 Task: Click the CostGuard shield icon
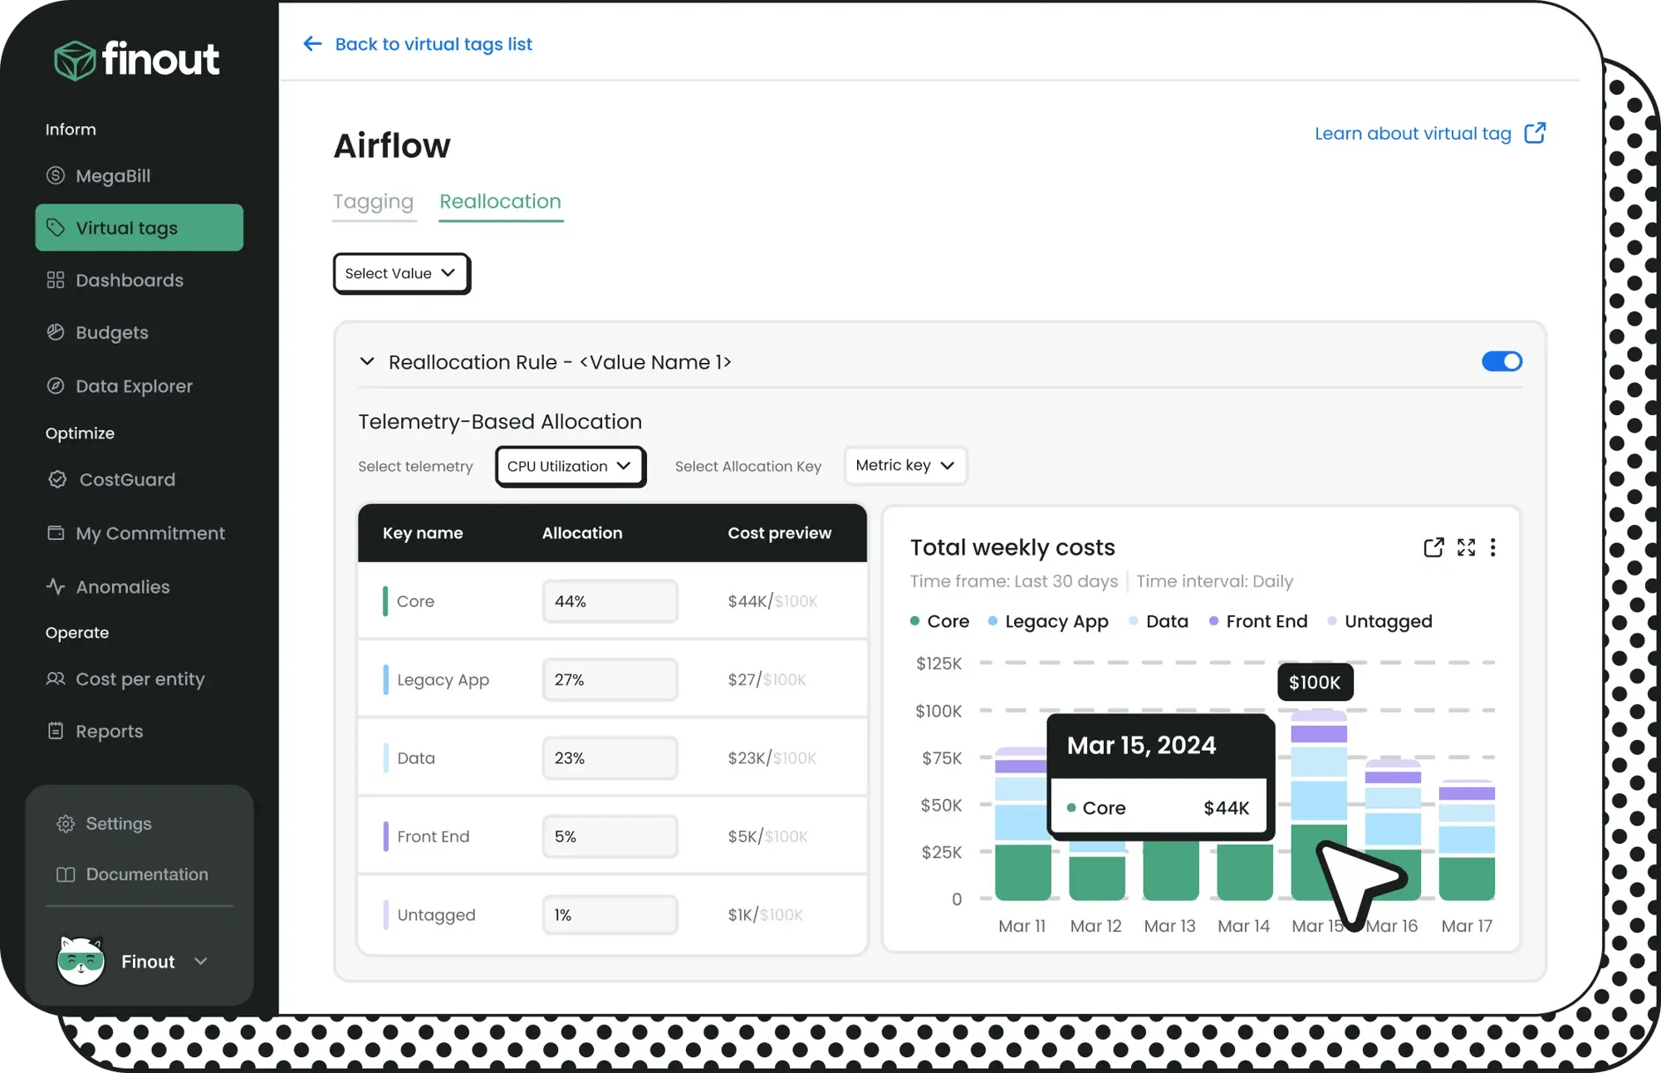57,479
